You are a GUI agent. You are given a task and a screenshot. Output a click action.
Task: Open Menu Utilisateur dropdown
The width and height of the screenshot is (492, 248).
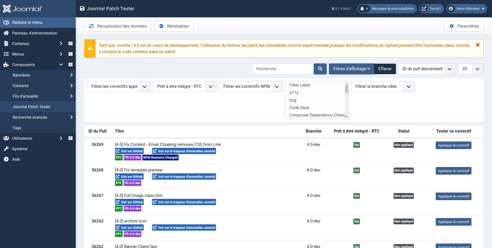[x=466, y=9]
